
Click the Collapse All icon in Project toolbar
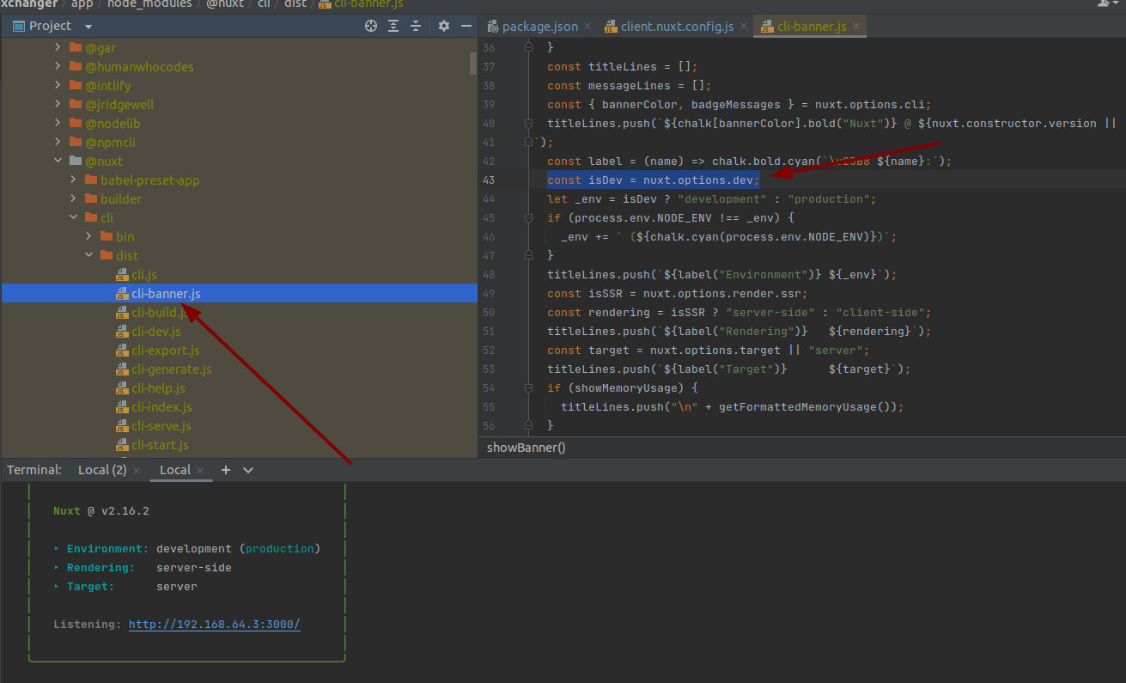[x=416, y=26]
